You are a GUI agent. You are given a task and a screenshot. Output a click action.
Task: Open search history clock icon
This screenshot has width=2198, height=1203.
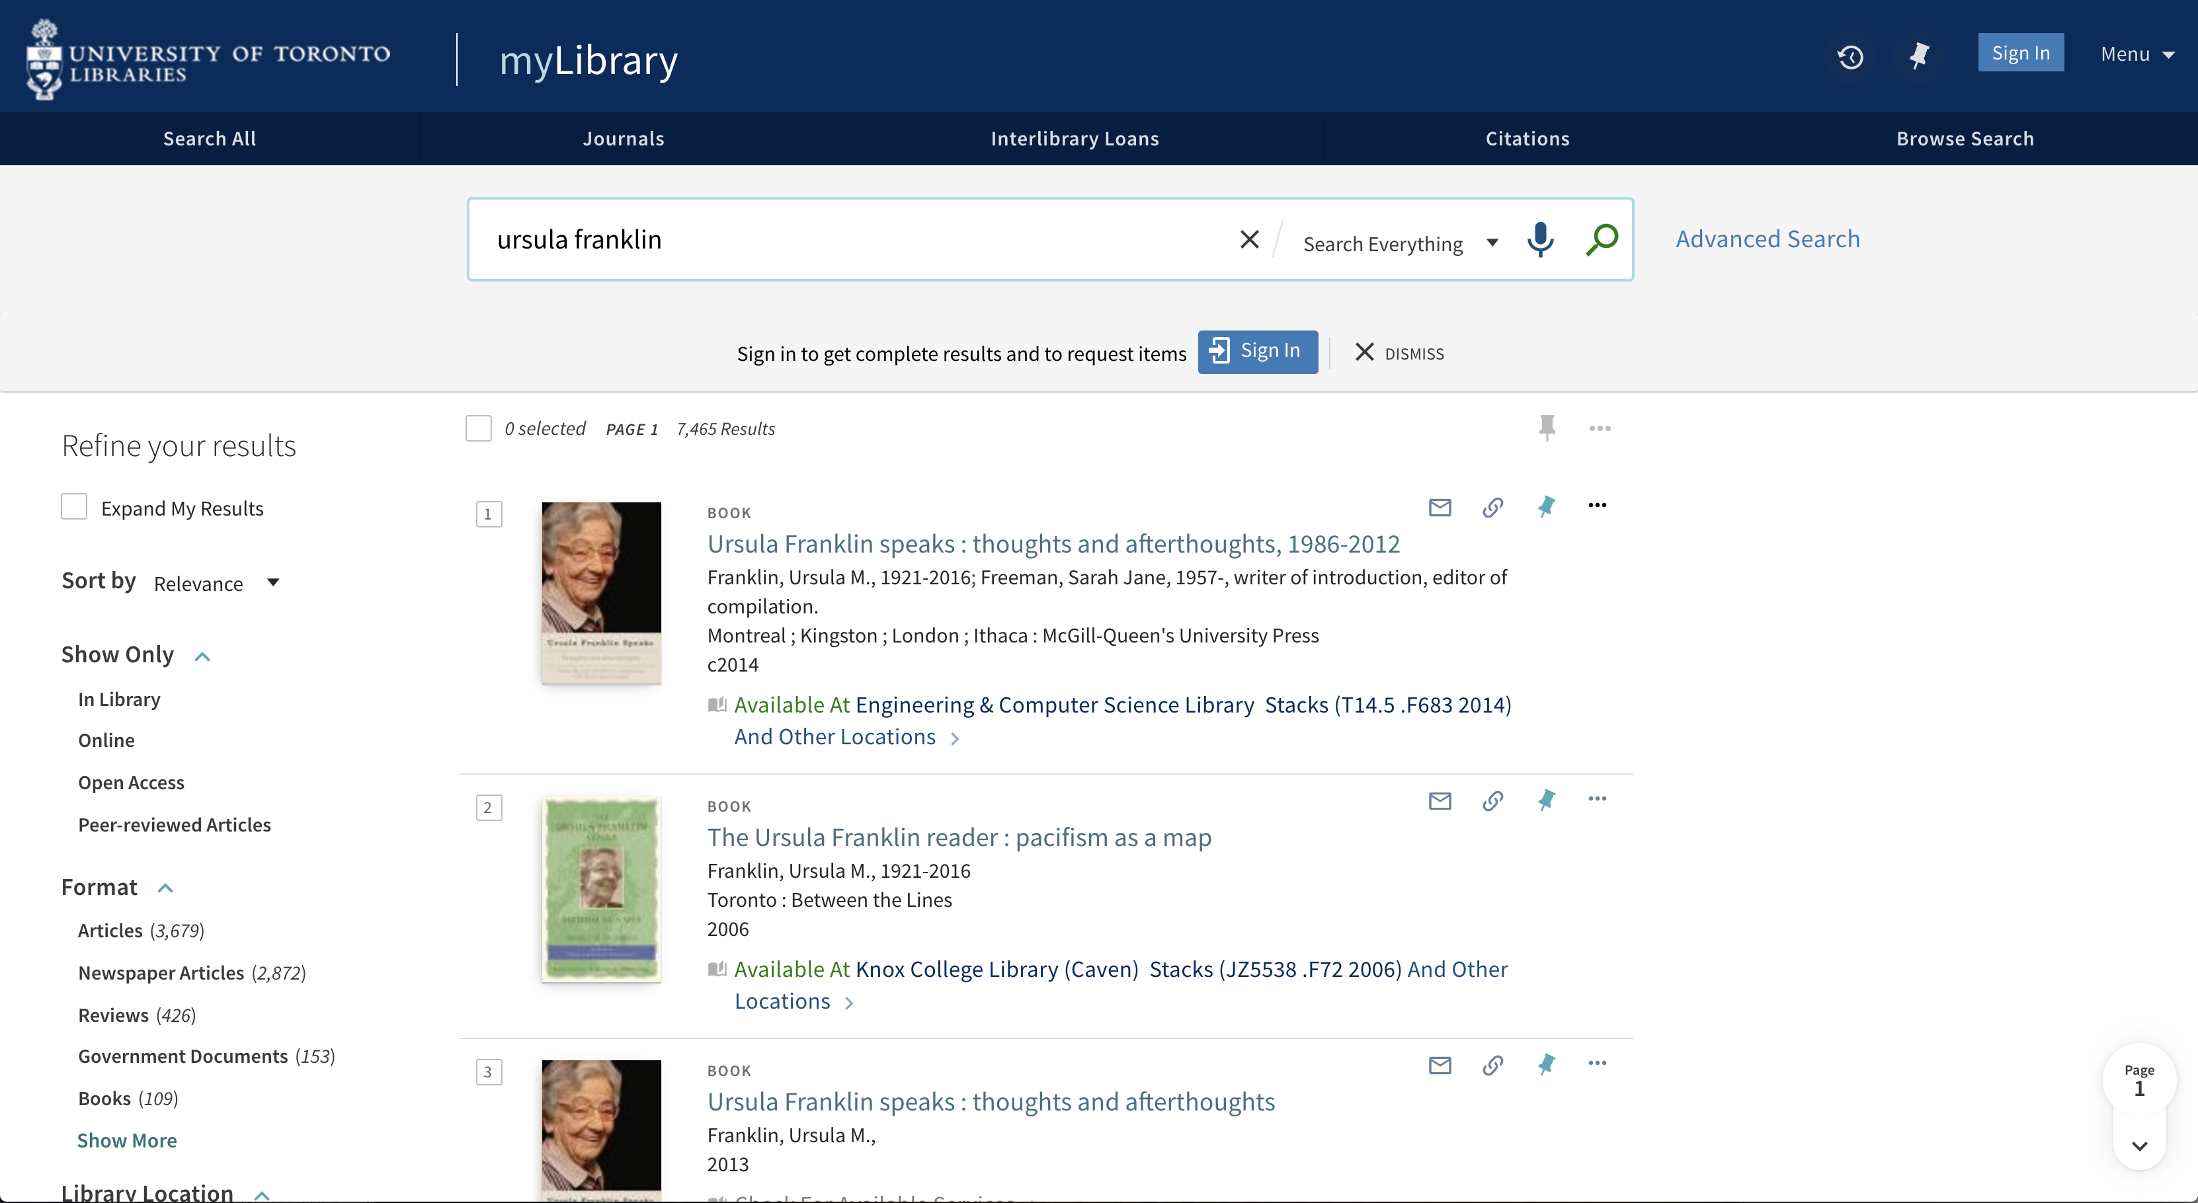click(1850, 56)
